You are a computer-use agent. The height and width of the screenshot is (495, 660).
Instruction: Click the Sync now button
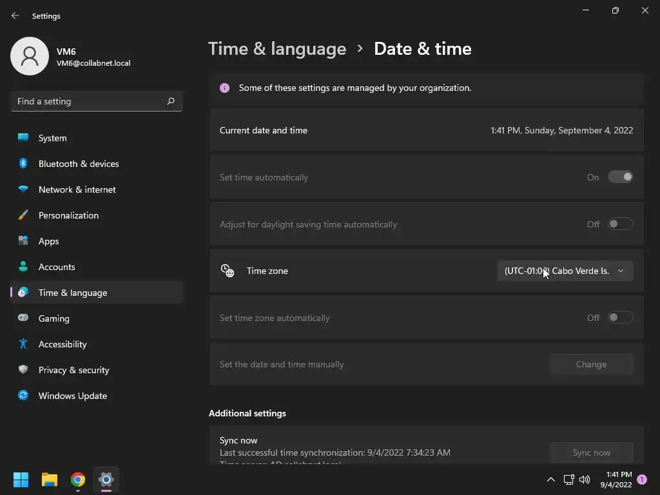tap(591, 452)
